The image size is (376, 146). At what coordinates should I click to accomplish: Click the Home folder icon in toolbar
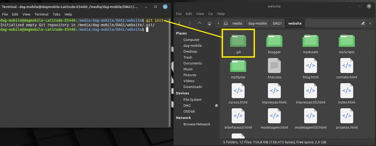tap(209, 23)
